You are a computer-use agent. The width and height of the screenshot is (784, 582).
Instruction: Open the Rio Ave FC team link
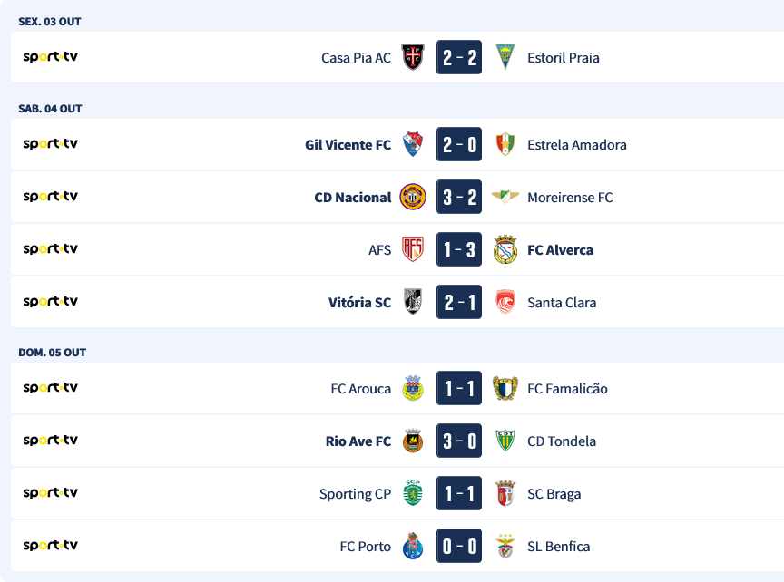click(358, 441)
